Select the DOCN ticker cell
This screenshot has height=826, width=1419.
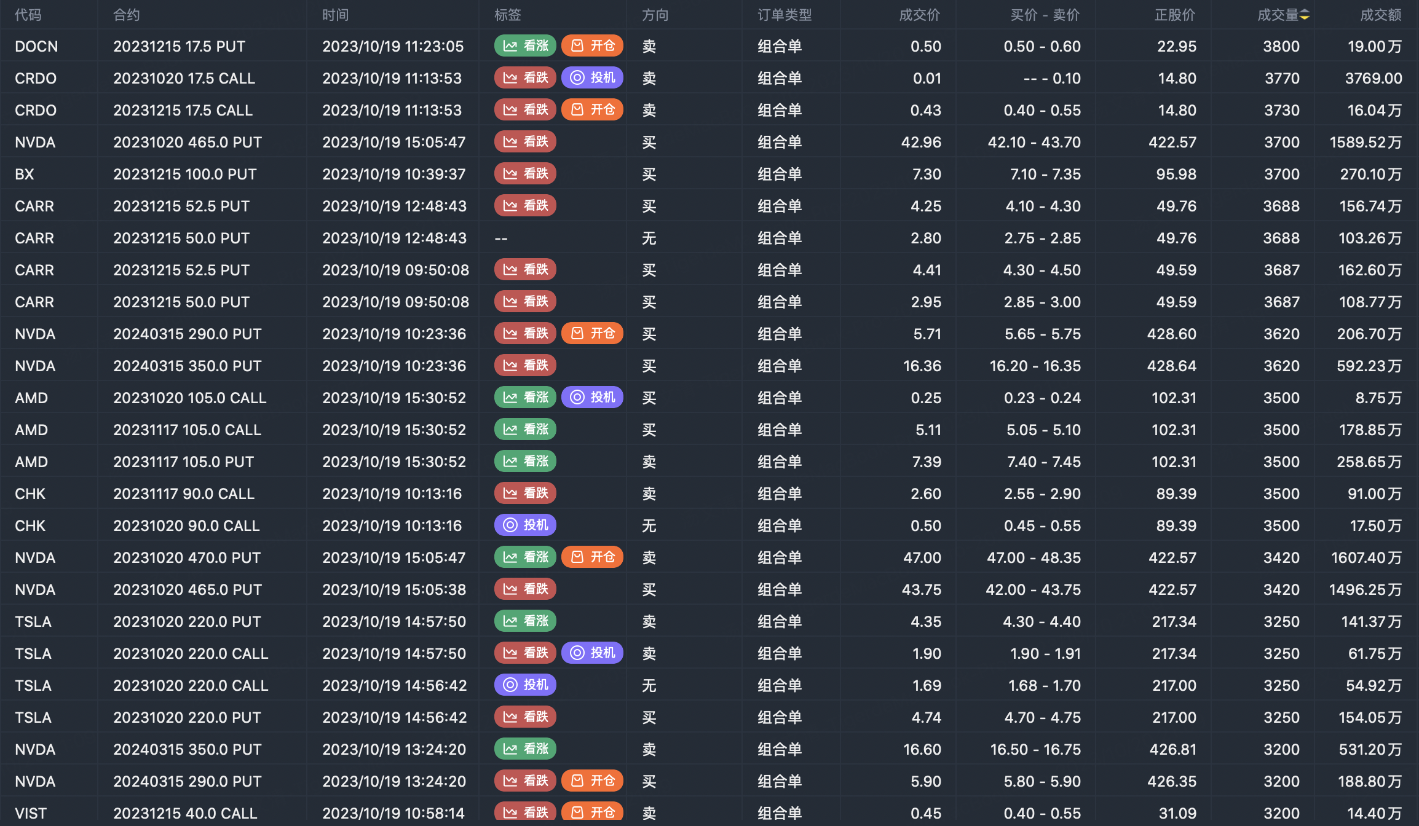36,46
